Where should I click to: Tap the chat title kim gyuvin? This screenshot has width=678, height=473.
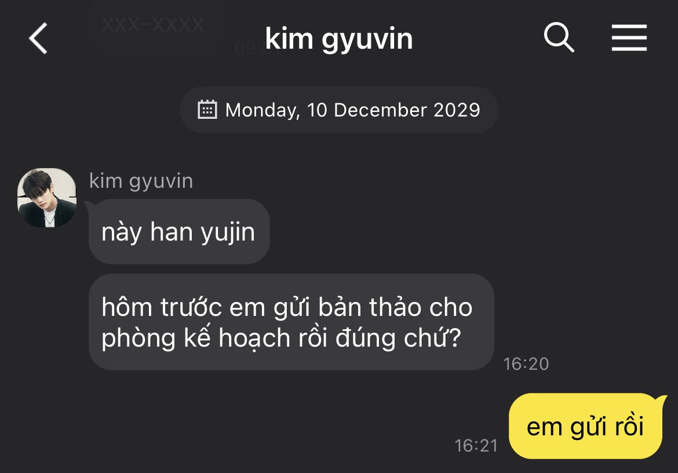point(339,39)
